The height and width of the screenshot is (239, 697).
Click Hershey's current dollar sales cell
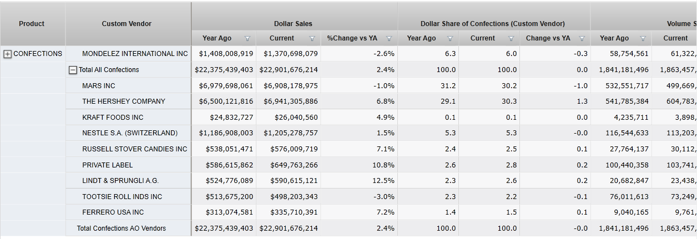coord(290,101)
